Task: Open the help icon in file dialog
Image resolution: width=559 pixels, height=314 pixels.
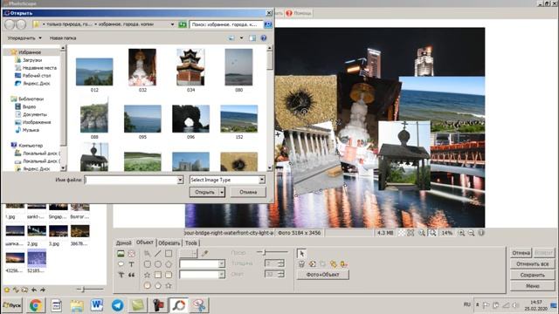Action: pyautogui.click(x=264, y=38)
